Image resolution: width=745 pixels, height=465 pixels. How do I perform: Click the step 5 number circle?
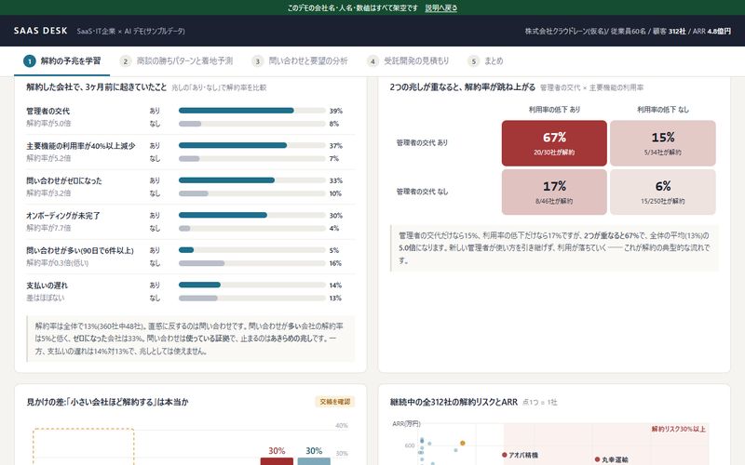tap(473, 61)
